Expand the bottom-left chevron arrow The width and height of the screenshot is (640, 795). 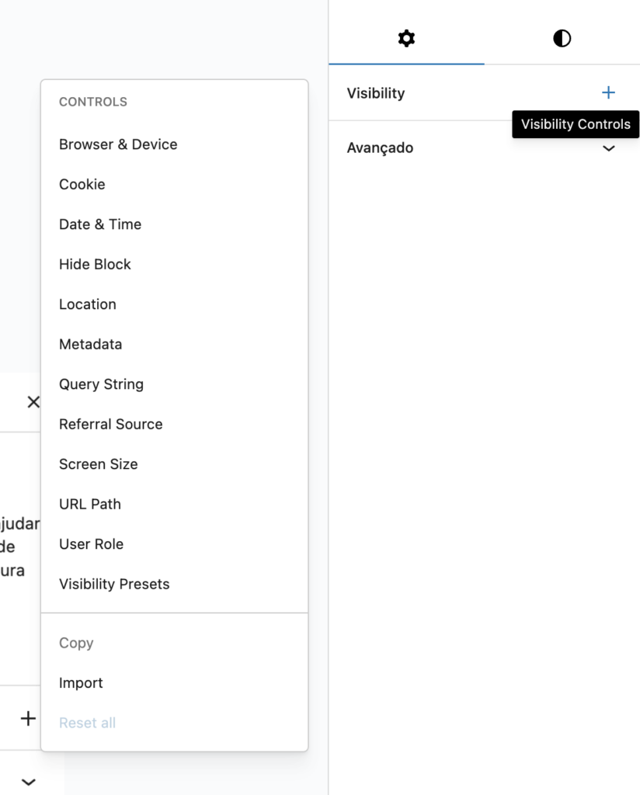point(29,782)
